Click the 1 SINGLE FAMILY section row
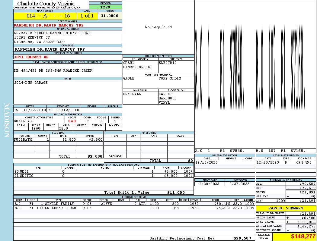Image resolution: width=317 pixels, height=241 pixels. (134, 204)
